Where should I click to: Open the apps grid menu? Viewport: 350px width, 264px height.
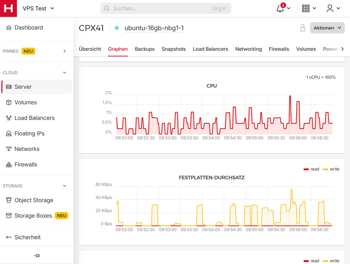[x=306, y=8]
